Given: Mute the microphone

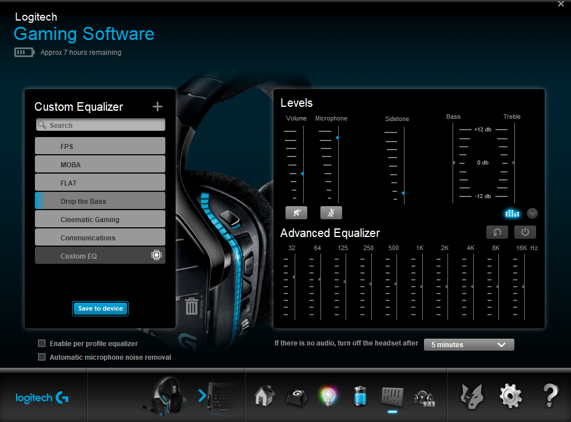Looking at the screenshot, I should (331, 212).
